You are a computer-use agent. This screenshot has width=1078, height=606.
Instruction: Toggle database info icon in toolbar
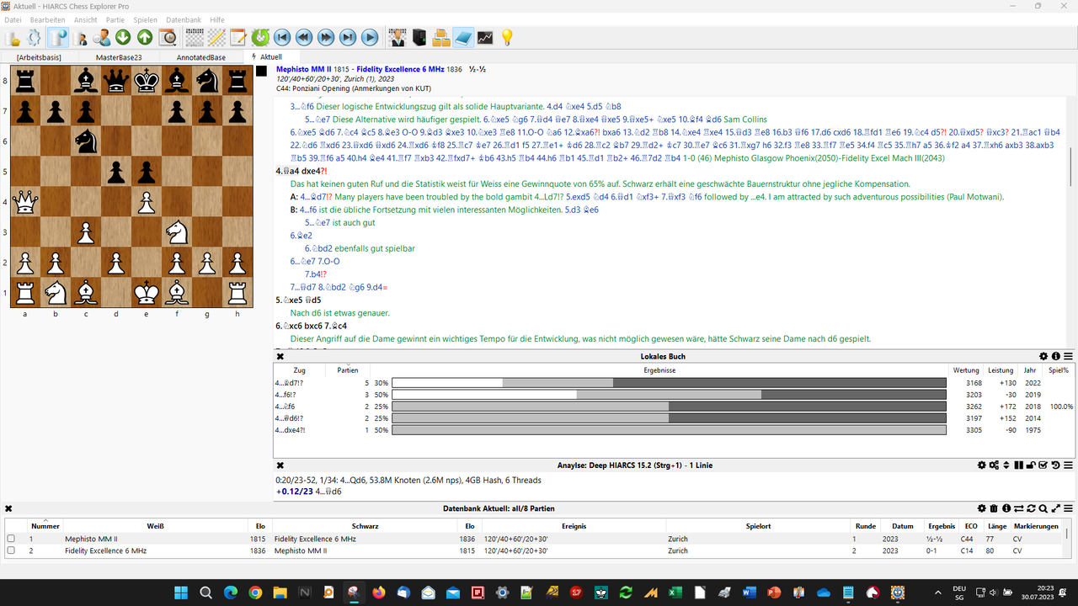pos(58,37)
